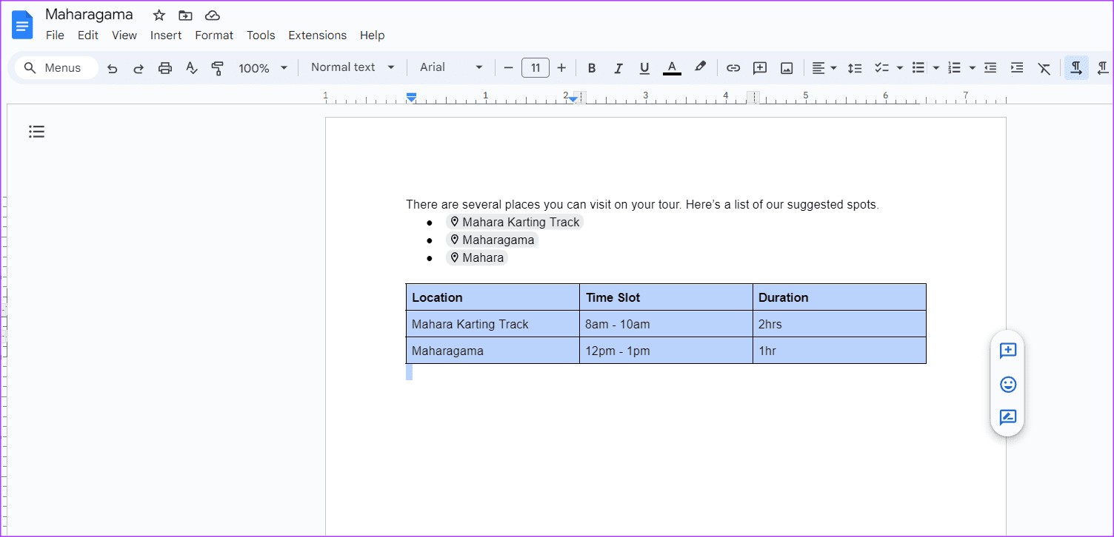Click the Clear formatting icon
The height and width of the screenshot is (537, 1114).
click(x=1044, y=67)
